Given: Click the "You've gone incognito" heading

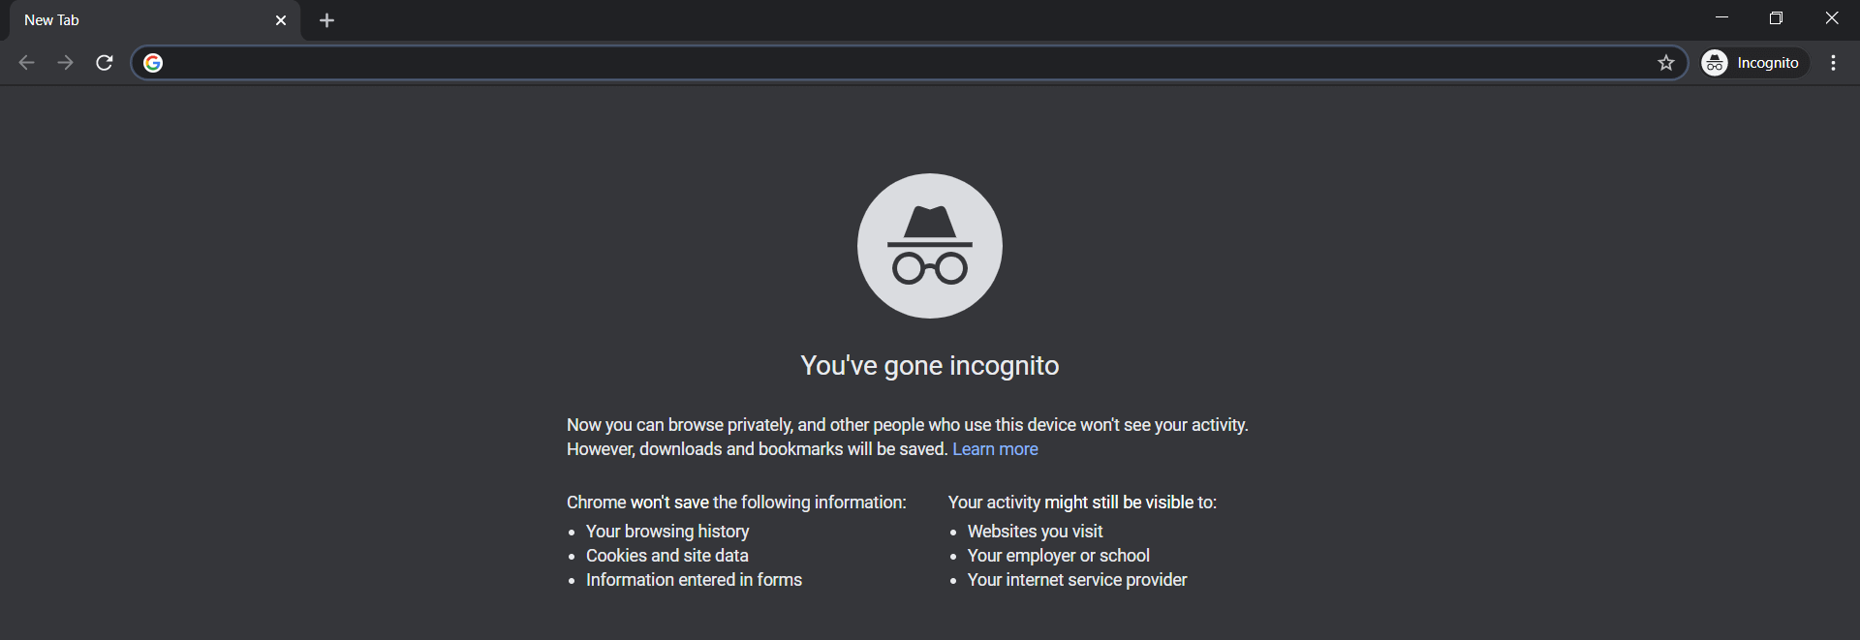Looking at the screenshot, I should click(930, 366).
